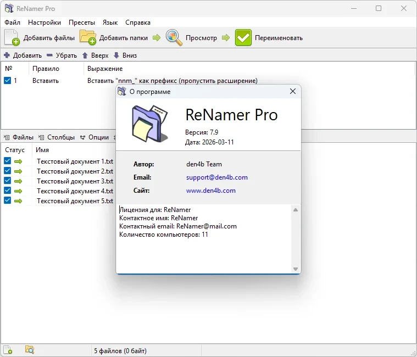
Task: Click Версия: 7.9 text in dialog
Action: point(202,132)
